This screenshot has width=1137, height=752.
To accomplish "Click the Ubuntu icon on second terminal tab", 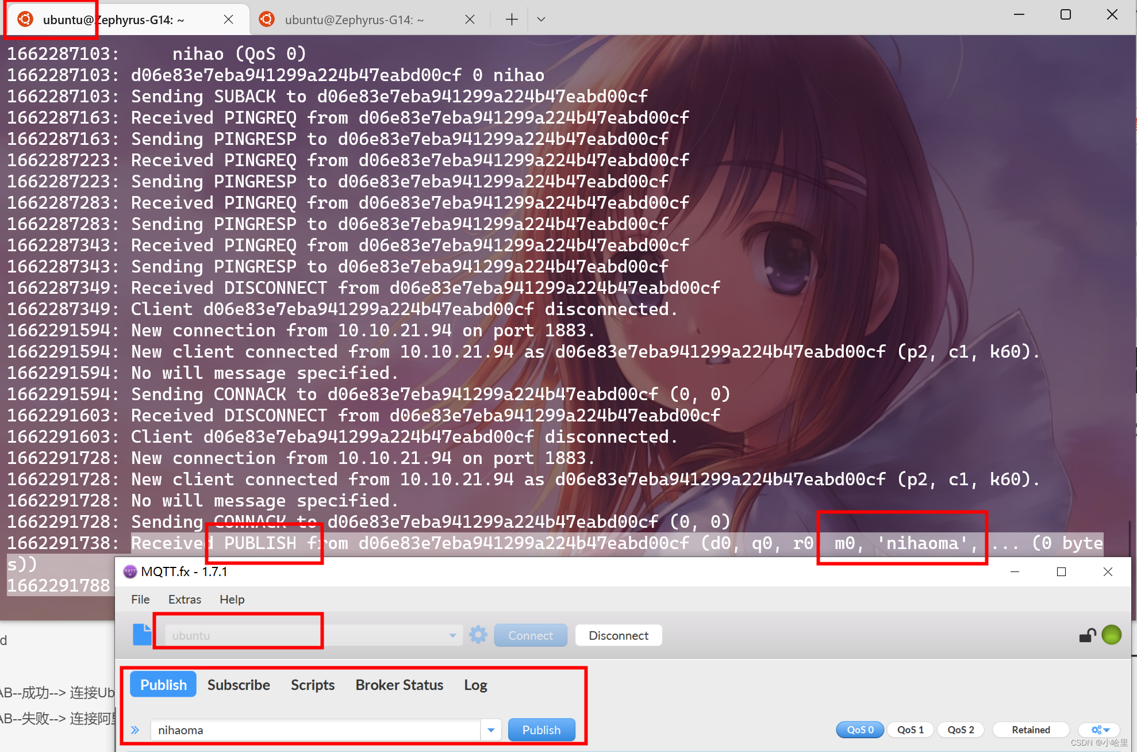I will pos(266,20).
